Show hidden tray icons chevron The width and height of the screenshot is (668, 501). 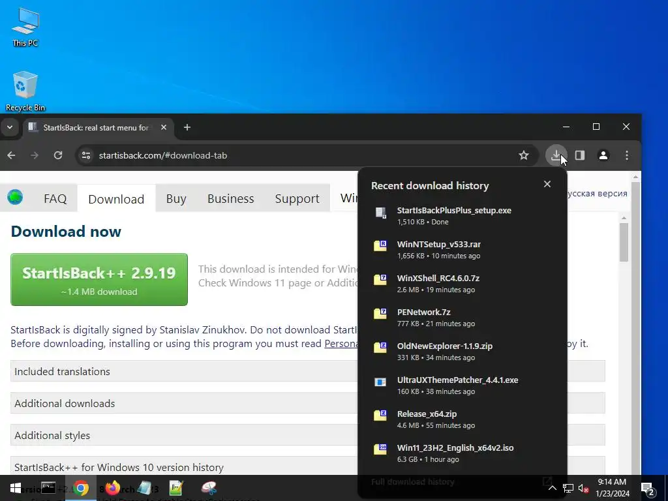[x=552, y=488]
